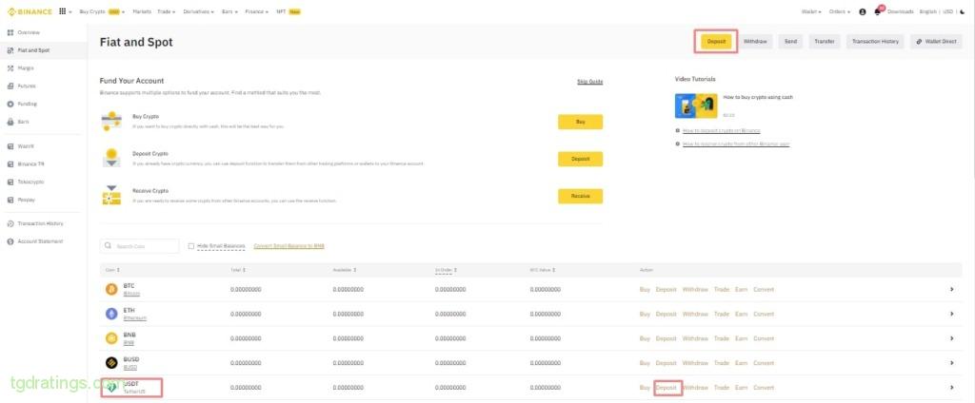The image size is (975, 403).
Task: Click the Binance logo in the header
Action: pos(30,11)
